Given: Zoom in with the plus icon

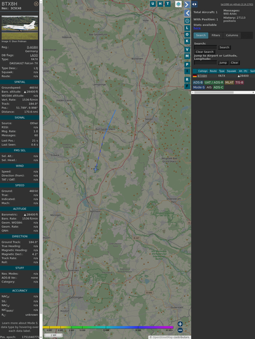Looking at the screenshot, I should click(x=180, y=324).
